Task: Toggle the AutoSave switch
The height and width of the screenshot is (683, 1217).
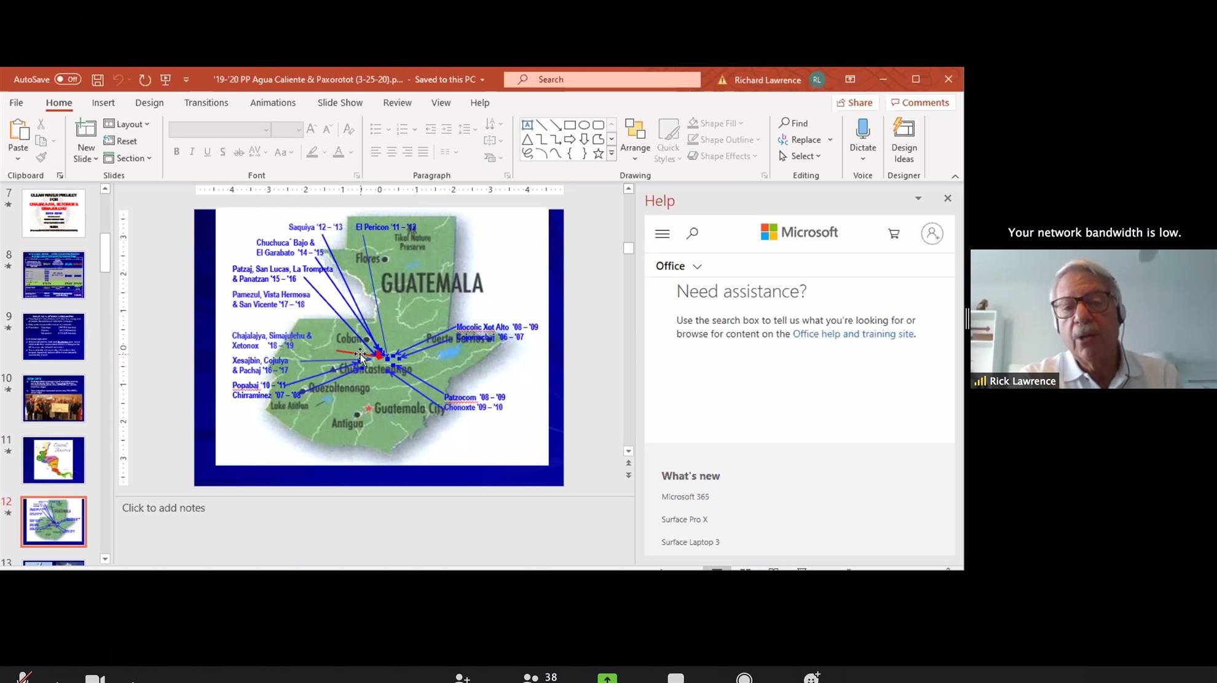Action: tap(67, 79)
